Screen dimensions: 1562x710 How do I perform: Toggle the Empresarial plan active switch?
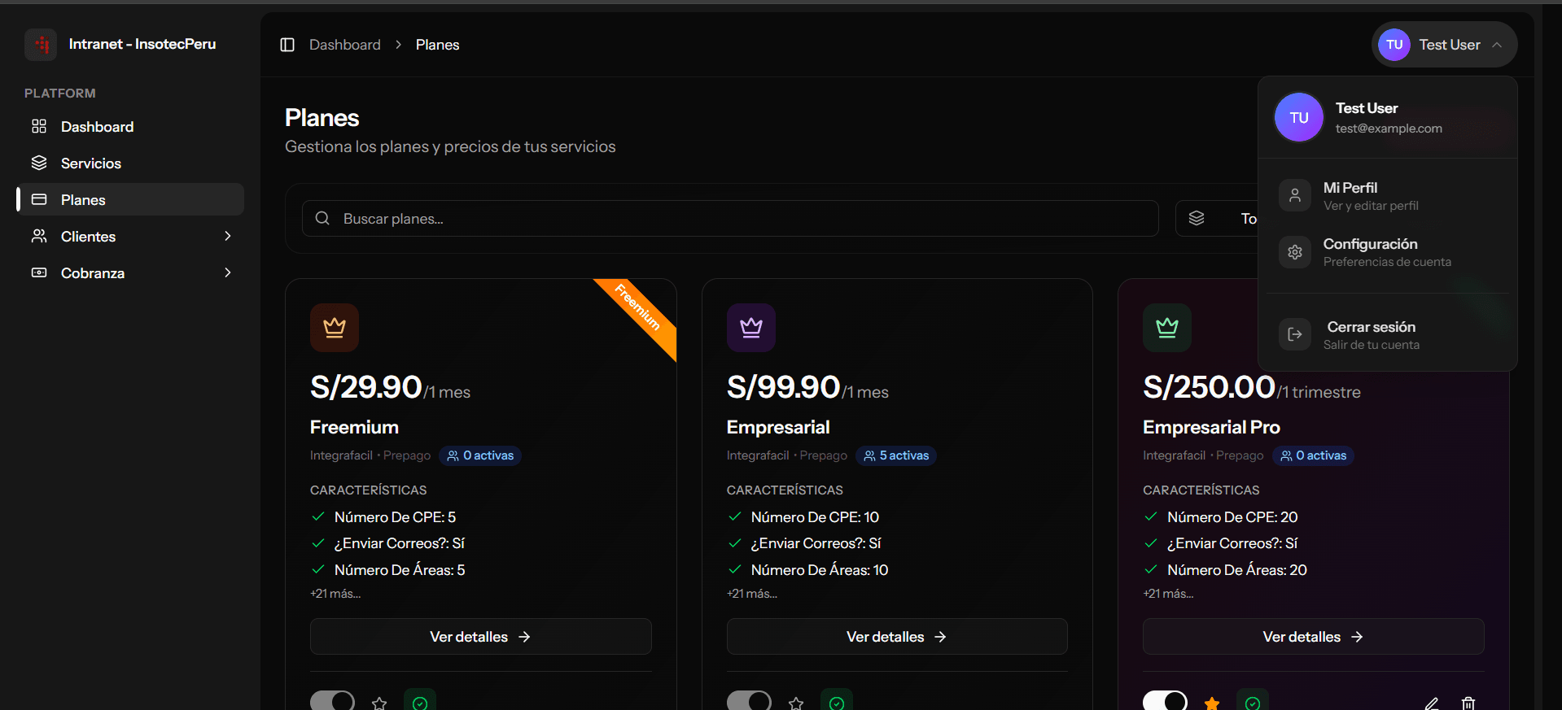(x=749, y=701)
